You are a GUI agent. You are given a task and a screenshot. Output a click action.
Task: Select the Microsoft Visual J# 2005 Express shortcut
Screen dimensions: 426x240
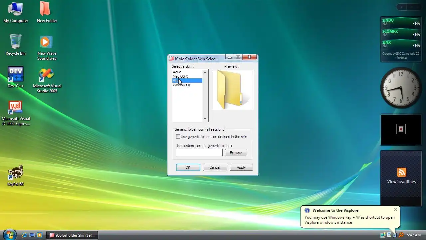pos(15,113)
